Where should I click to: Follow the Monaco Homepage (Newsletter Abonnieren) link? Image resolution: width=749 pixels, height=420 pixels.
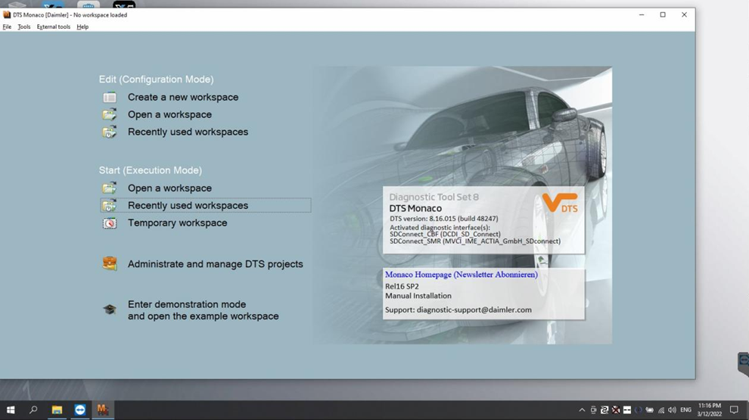(x=461, y=275)
